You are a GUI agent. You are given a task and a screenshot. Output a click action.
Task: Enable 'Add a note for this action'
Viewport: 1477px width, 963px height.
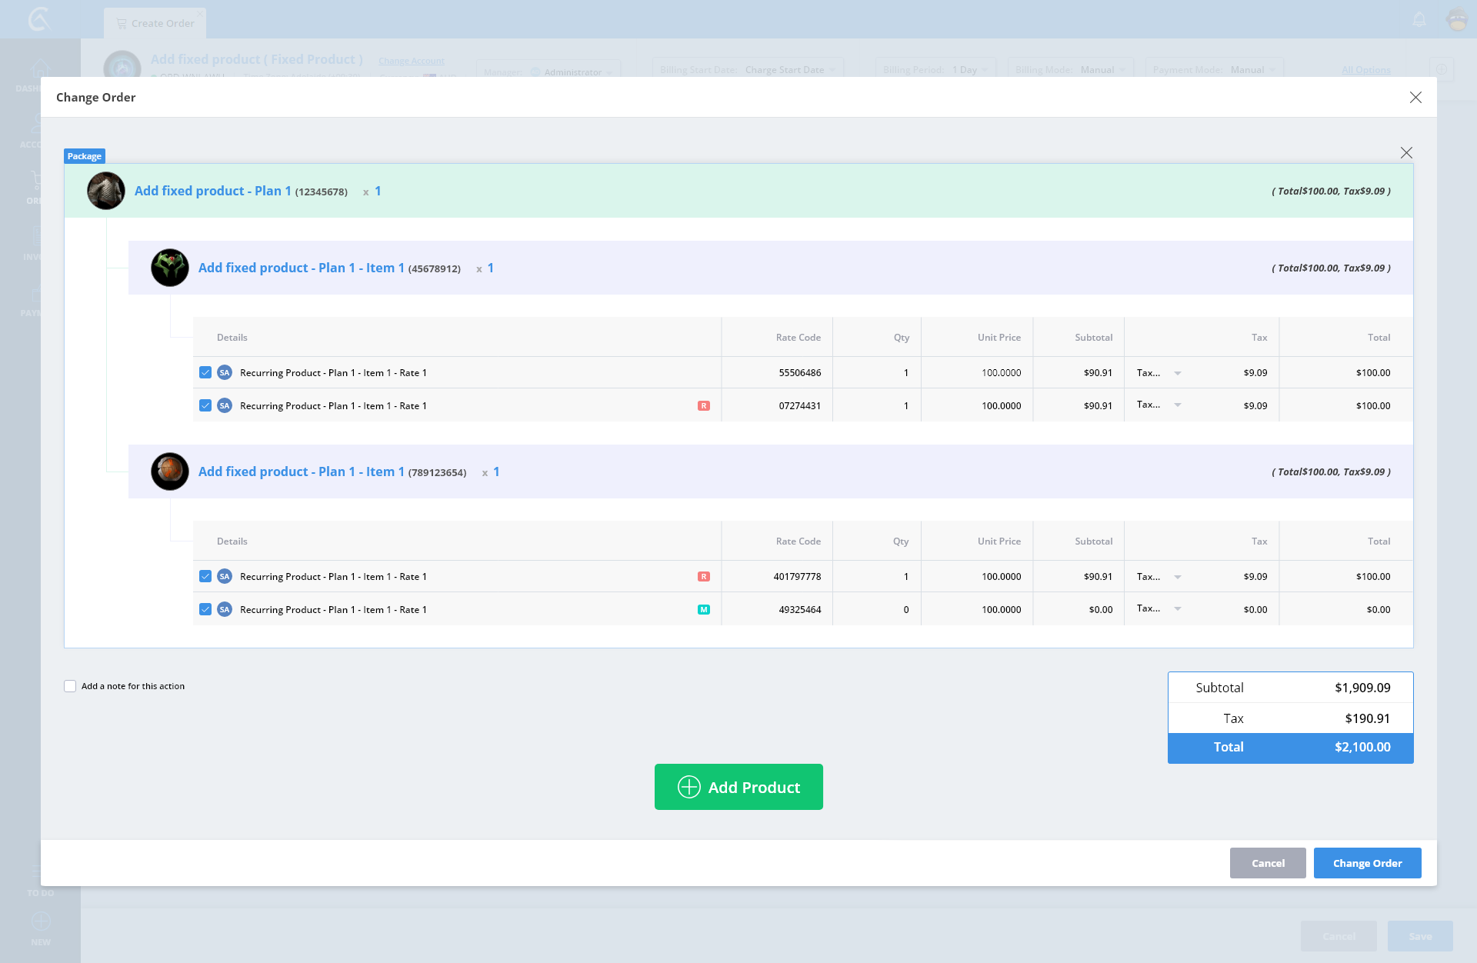[70, 686]
